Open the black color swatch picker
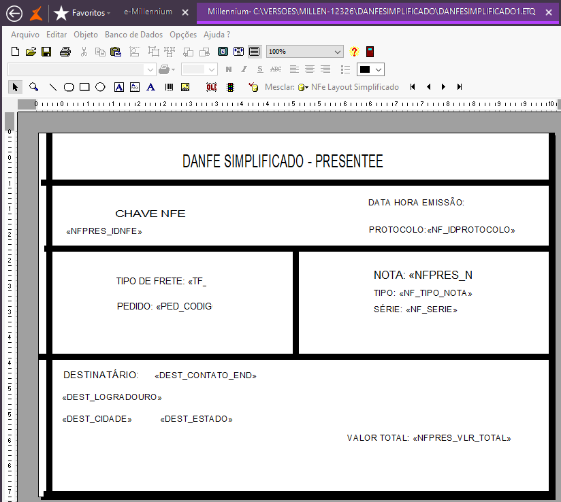The height and width of the screenshot is (502, 561). tap(370, 69)
